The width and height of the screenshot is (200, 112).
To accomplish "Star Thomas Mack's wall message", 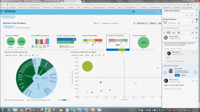I will [x=193, y=38].
